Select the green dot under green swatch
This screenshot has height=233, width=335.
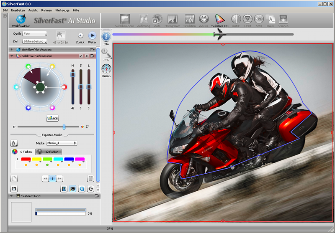tap(47, 165)
